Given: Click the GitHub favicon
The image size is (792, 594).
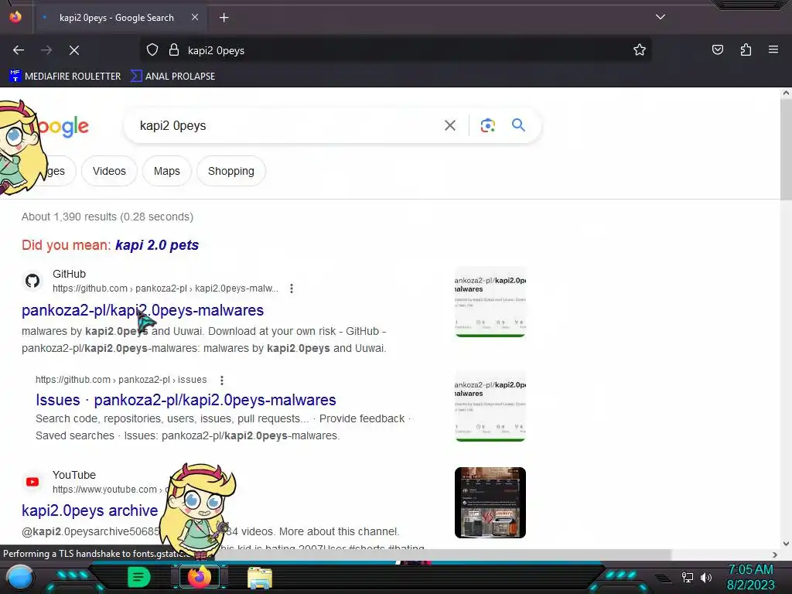Looking at the screenshot, I should point(32,281).
